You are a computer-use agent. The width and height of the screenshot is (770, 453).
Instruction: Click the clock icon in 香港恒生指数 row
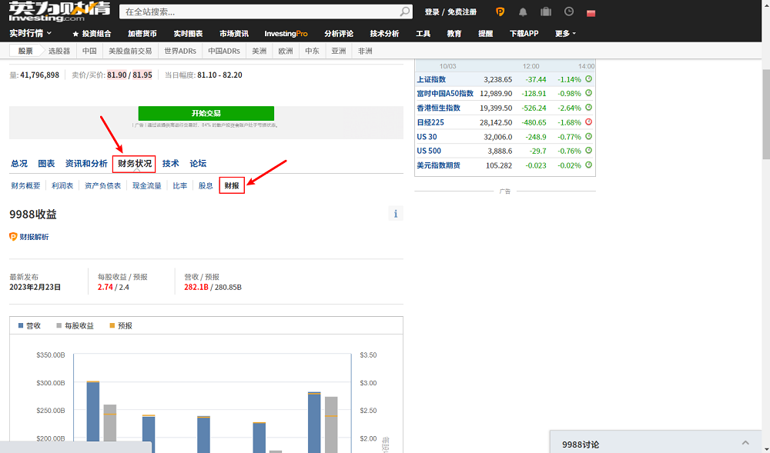588,108
